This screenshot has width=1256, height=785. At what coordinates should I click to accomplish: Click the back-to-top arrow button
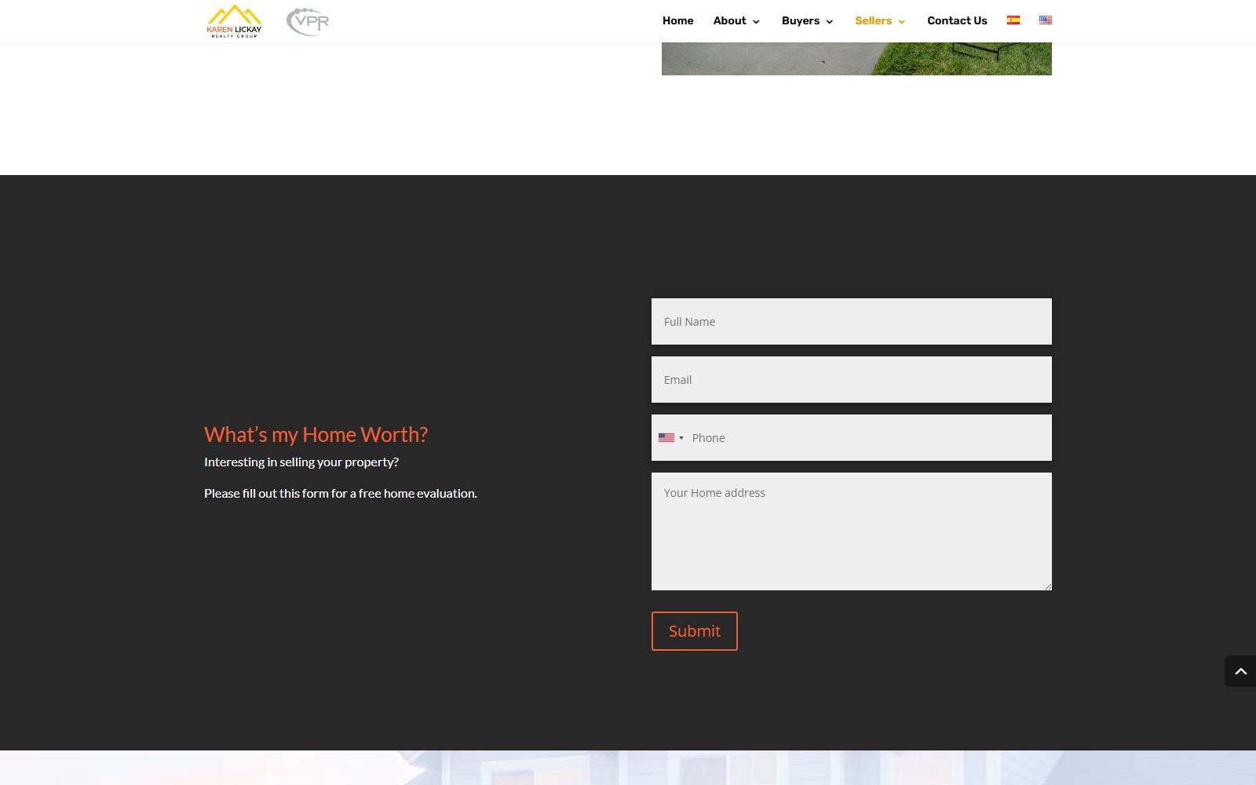pos(1240,671)
